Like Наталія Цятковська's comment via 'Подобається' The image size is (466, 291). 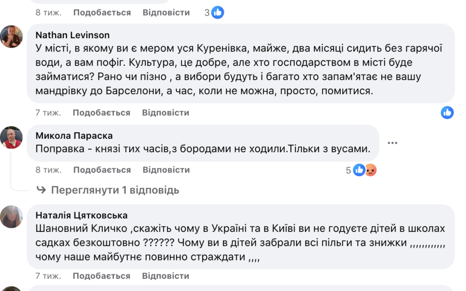click(101, 276)
